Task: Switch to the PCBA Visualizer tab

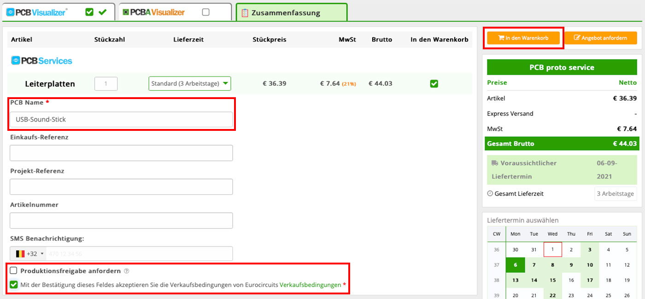Action: tap(157, 12)
